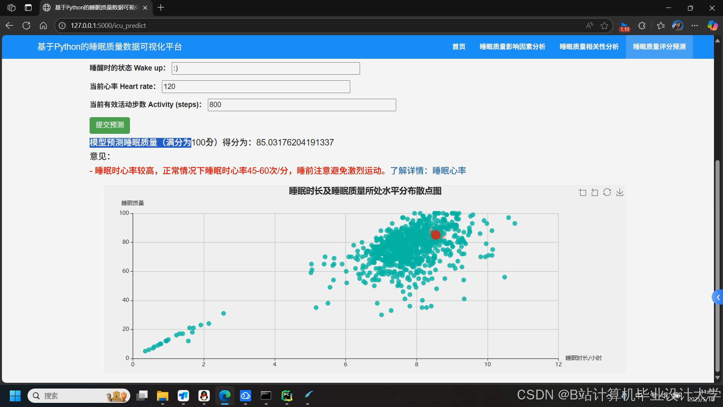The image size is (723, 407).
Task: Add this page to favorites star
Action: (x=604, y=26)
